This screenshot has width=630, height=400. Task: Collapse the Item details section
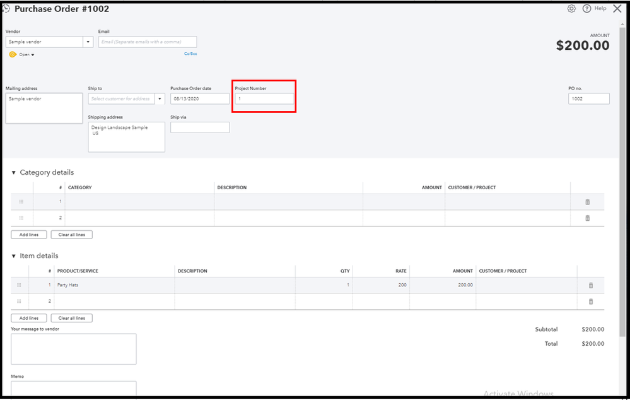coord(14,256)
